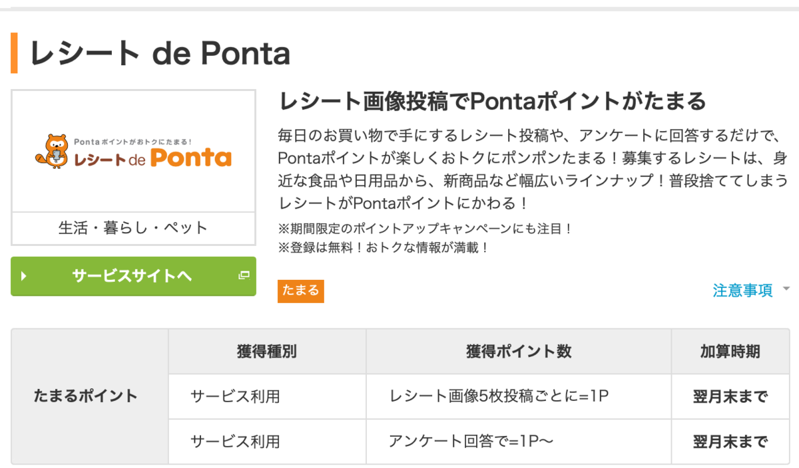Click the external window icon on green button
Screen dimensions: 799x468
[244, 275]
